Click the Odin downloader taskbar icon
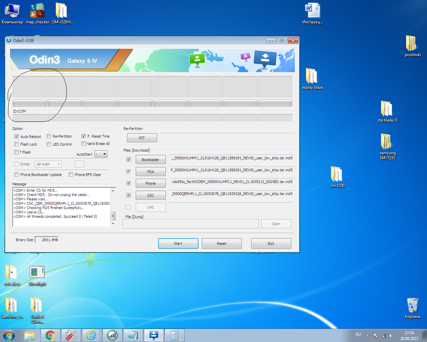The height and width of the screenshot is (342, 427). coord(154,335)
